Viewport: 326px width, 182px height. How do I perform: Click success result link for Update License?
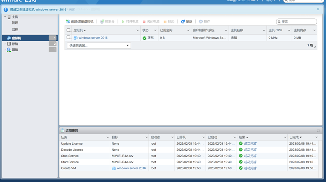pos(250,144)
